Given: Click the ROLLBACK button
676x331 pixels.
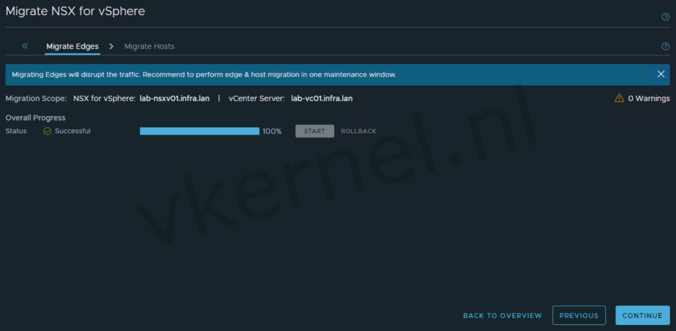Looking at the screenshot, I should click(358, 131).
